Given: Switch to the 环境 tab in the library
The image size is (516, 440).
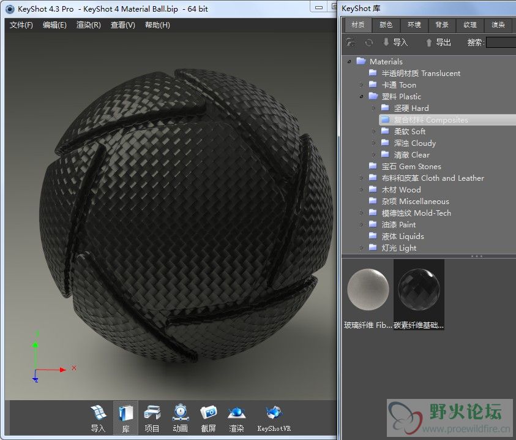Looking at the screenshot, I should (x=414, y=25).
